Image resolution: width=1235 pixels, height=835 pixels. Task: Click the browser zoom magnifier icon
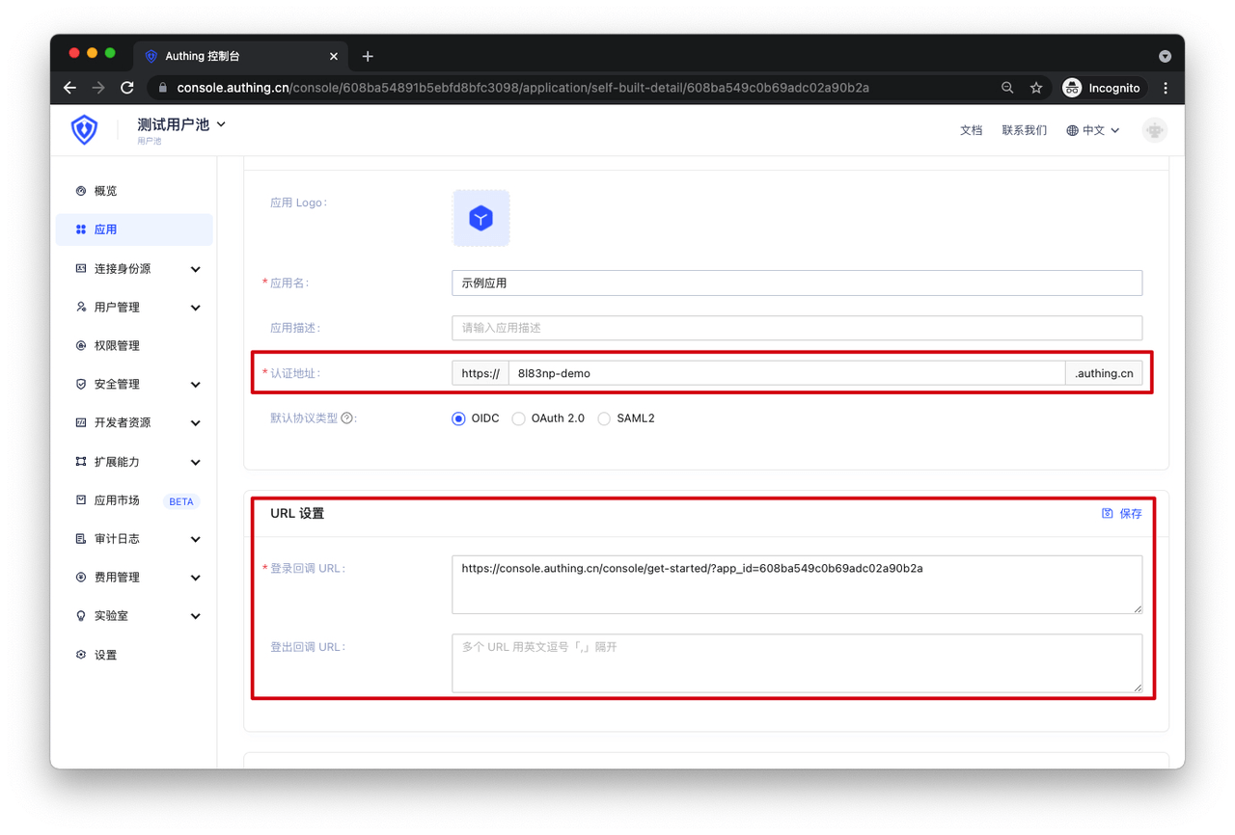point(1007,88)
